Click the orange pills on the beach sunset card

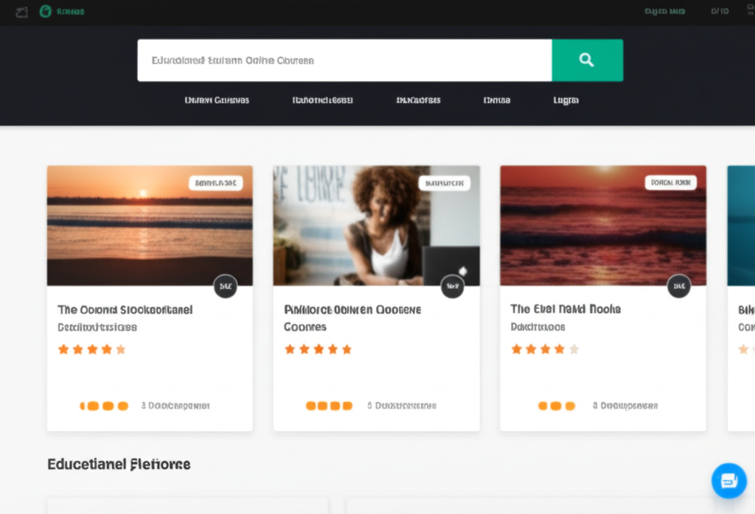[x=104, y=406]
